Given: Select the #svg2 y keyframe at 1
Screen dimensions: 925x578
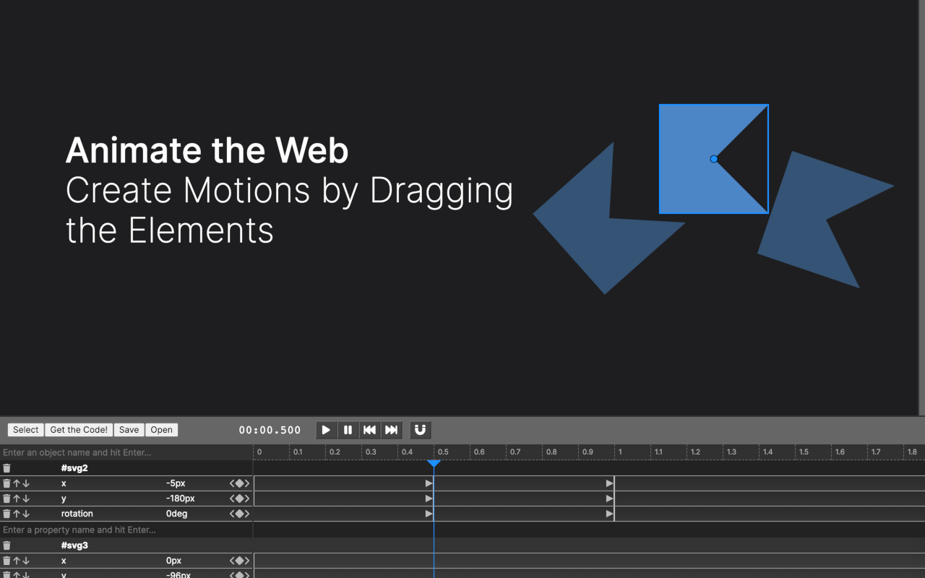Looking at the screenshot, I should pos(610,499).
